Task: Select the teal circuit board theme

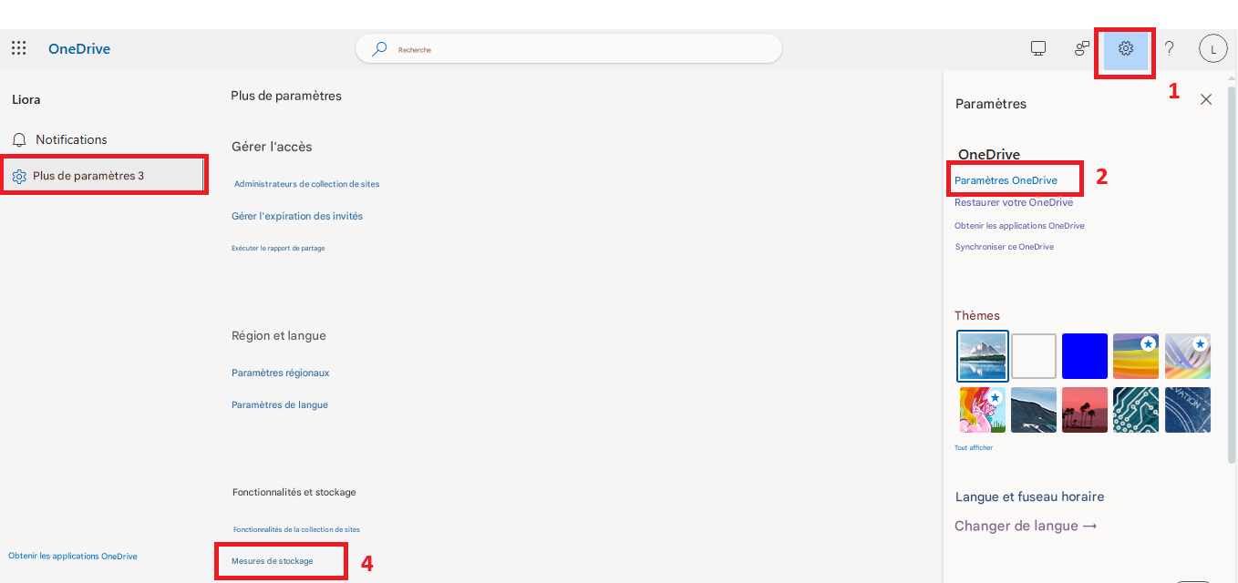Action: coord(1136,410)
